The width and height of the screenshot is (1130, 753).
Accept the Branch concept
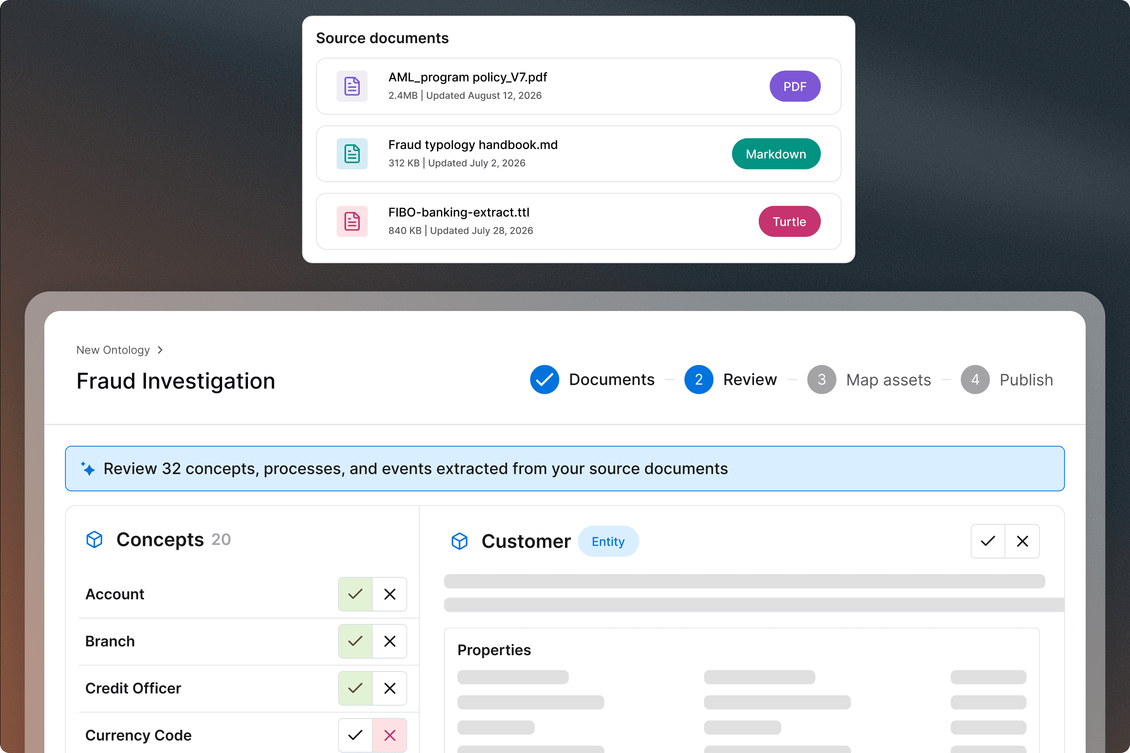click(x=355, y=641)
